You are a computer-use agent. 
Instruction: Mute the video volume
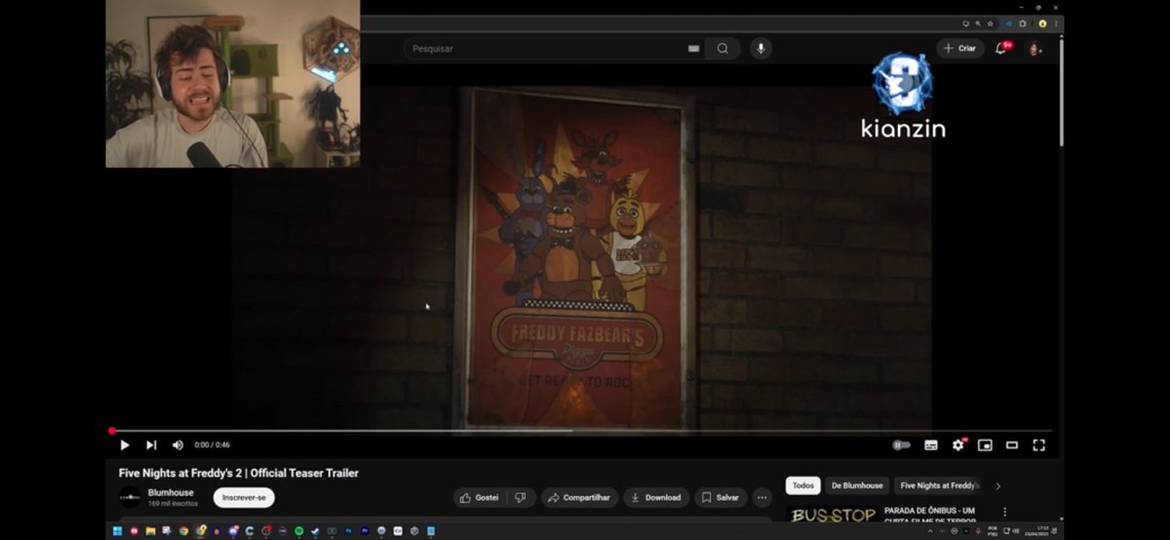pos(177,444)
